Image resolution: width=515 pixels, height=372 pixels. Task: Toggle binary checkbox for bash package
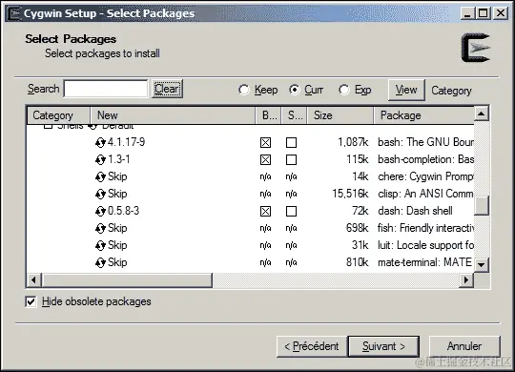(x=265, y=143)
